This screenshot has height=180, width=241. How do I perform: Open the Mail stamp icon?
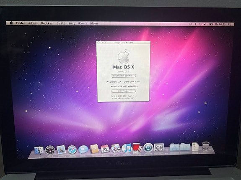(x=61, y=150)
